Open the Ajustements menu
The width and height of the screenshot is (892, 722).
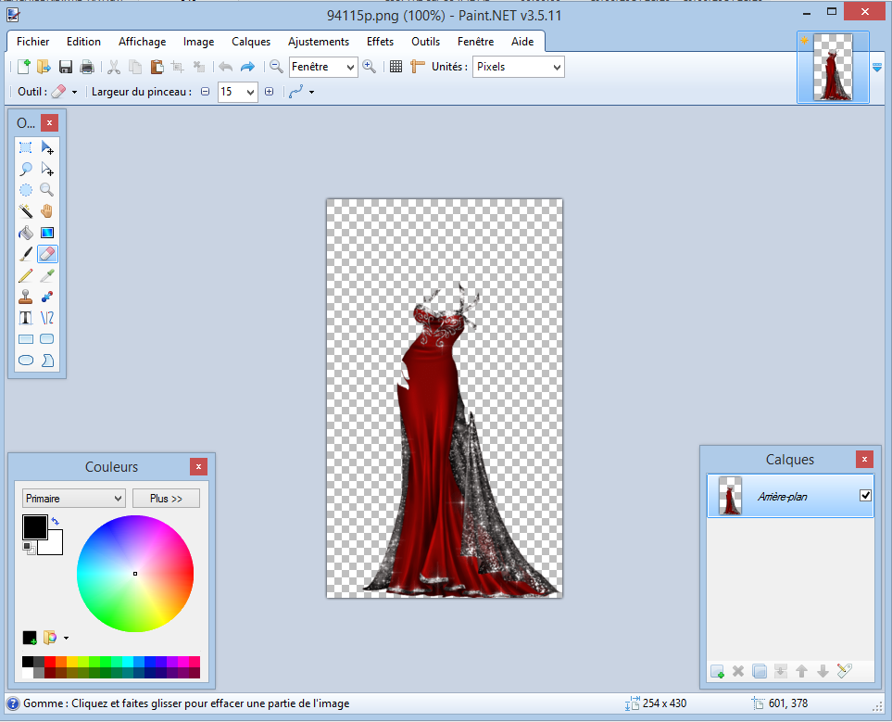pos(319,42)
